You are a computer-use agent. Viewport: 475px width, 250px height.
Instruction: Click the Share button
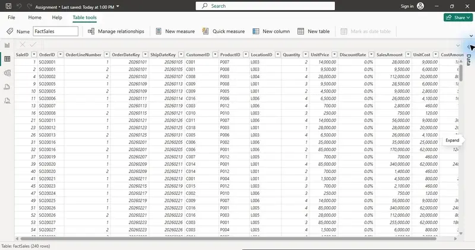(x=457, y=18)
